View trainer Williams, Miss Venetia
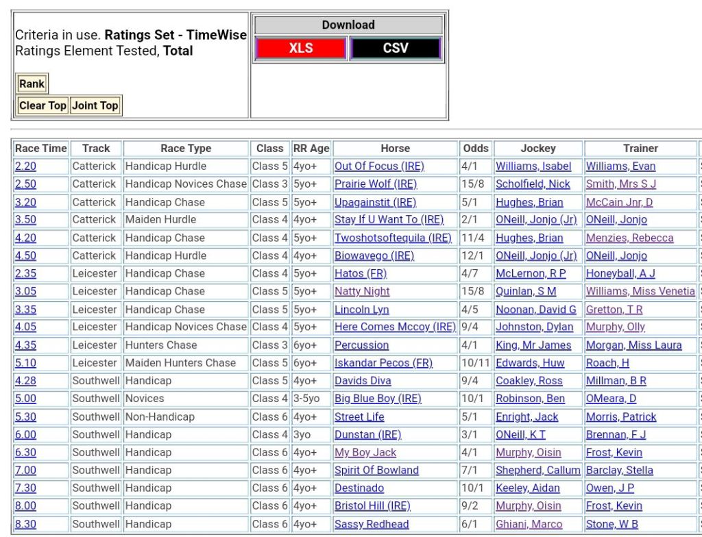The width and height of the screenshot is (702, 537). [x=640, y=291]
